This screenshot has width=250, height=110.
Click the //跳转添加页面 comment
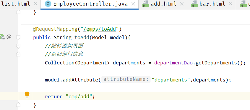pos(64,46)
